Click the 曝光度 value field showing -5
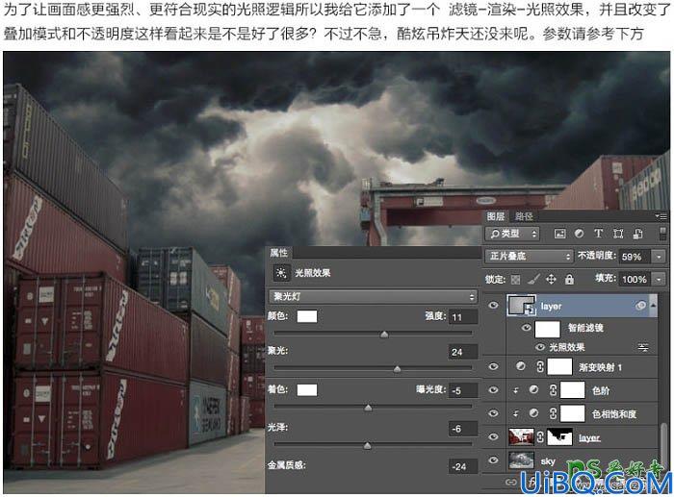This screenshot has width=674, height=497. (x=462, y=390)
